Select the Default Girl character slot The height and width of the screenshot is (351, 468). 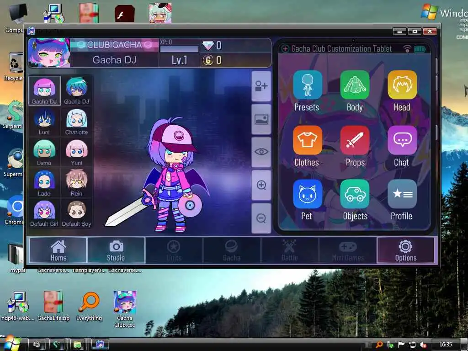44,213
